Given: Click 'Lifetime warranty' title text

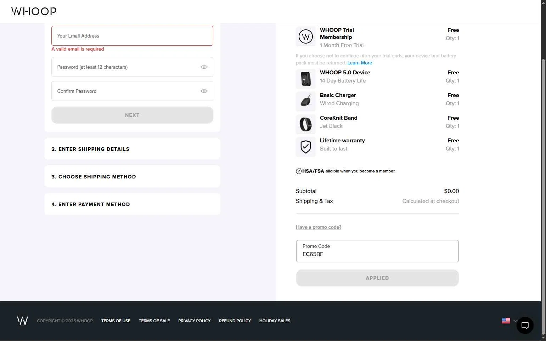Looking at the screenshot, I should 342,141.
